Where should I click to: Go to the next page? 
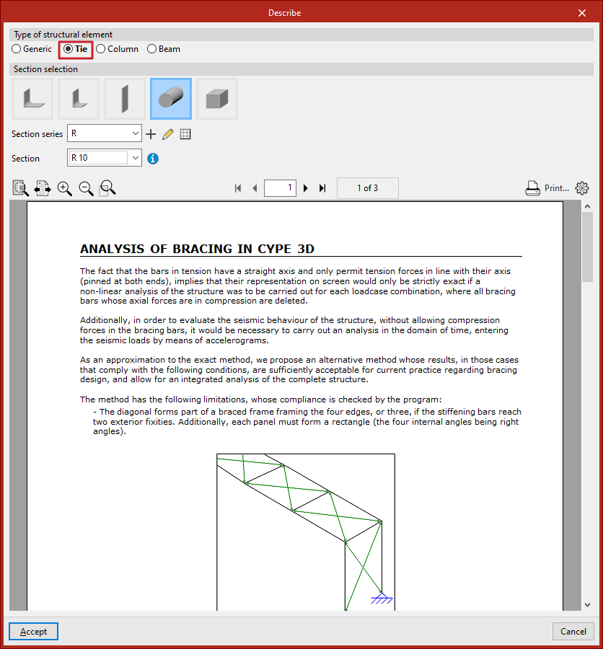pos(306,188)
